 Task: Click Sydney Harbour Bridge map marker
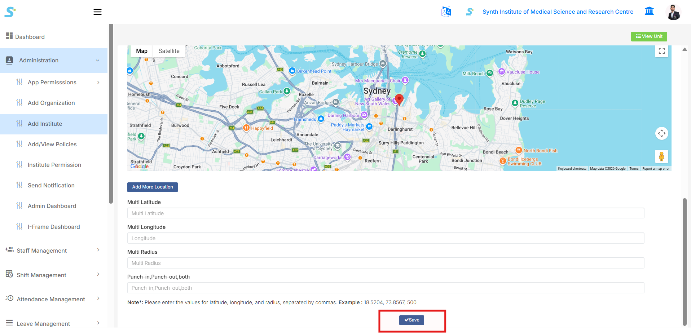(x=383, y=64)
